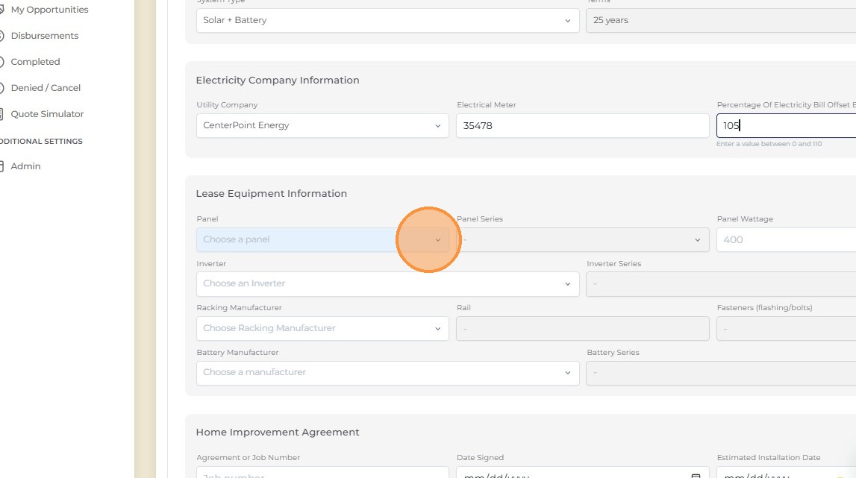Screen dimensions: 856x478
Task: Open the Choose a panel dropdown
Action: [x=322, y=239]
